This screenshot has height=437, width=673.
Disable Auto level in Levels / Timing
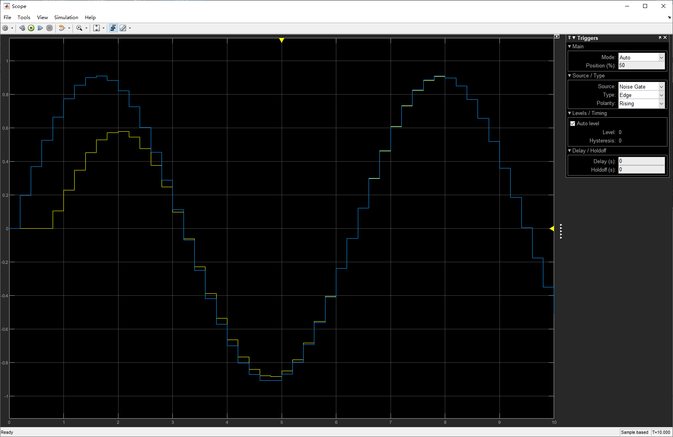coord(573,123)
